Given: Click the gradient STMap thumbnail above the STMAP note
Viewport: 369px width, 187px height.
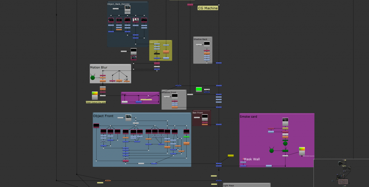Looking at the screenshot, I should 95,96.
